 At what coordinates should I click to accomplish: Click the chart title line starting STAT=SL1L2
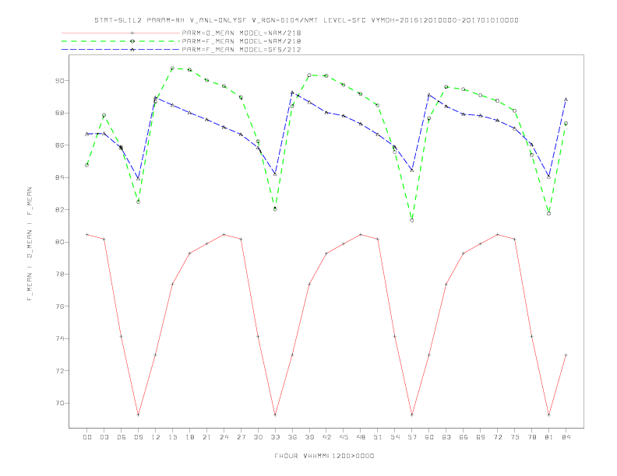(x=306, y=20)
